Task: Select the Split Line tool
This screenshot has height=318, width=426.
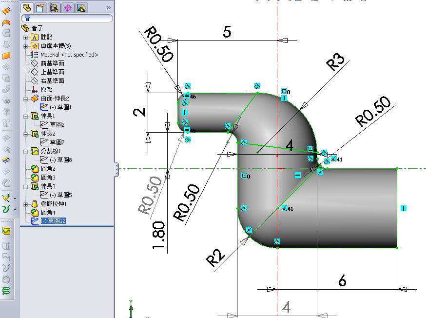Action: point(6,231)
